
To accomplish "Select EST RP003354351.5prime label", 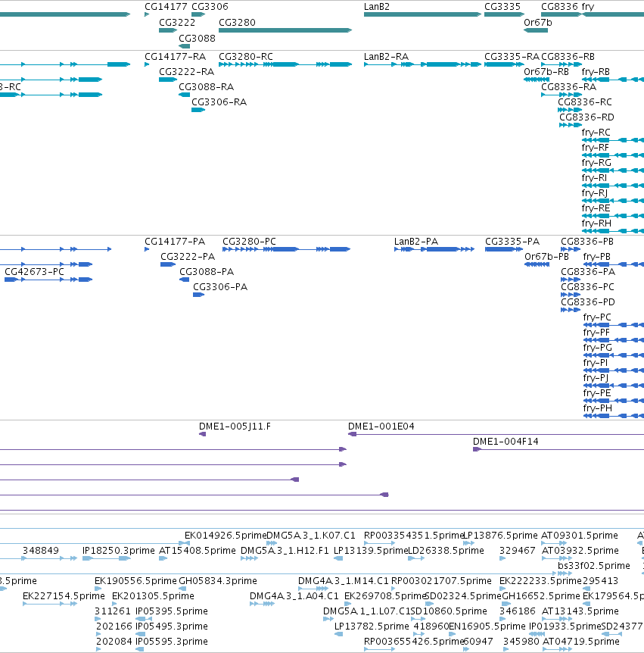I will [413, 535].
